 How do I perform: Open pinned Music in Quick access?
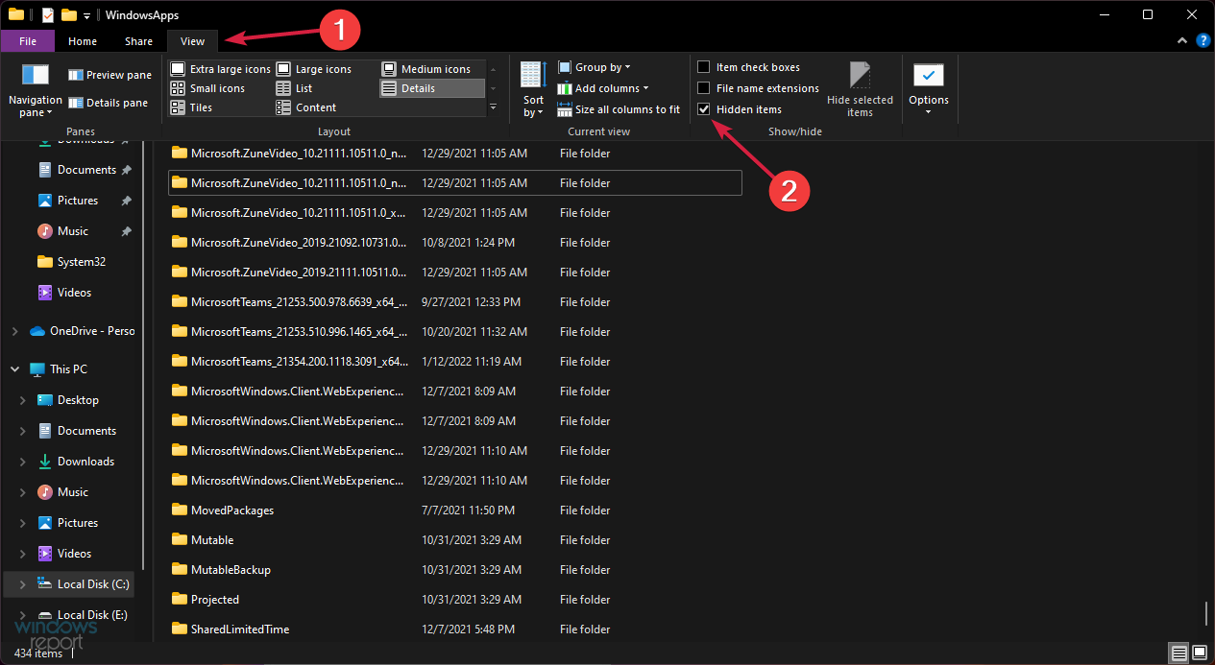[x=73, y=231]
